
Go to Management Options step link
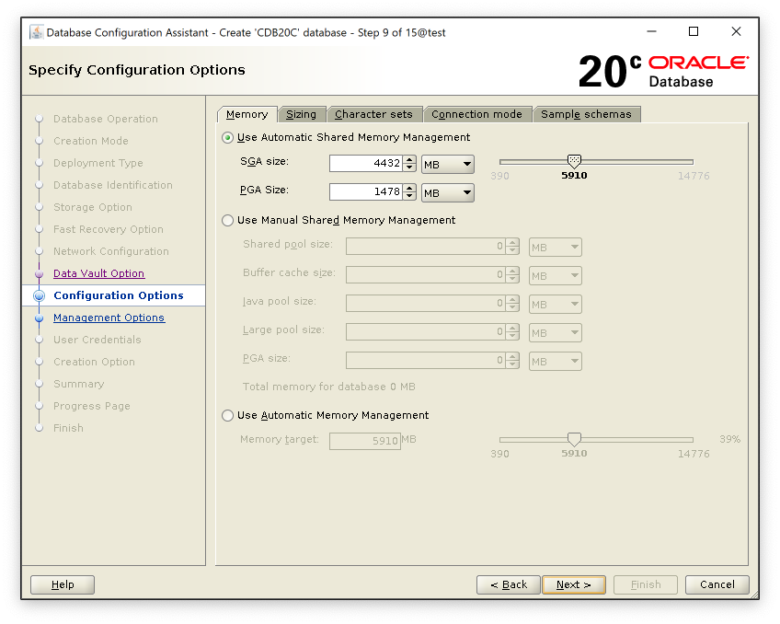tap(109, 318)
